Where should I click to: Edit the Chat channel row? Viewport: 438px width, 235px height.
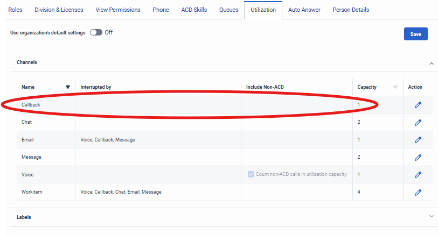click(418, 123)
